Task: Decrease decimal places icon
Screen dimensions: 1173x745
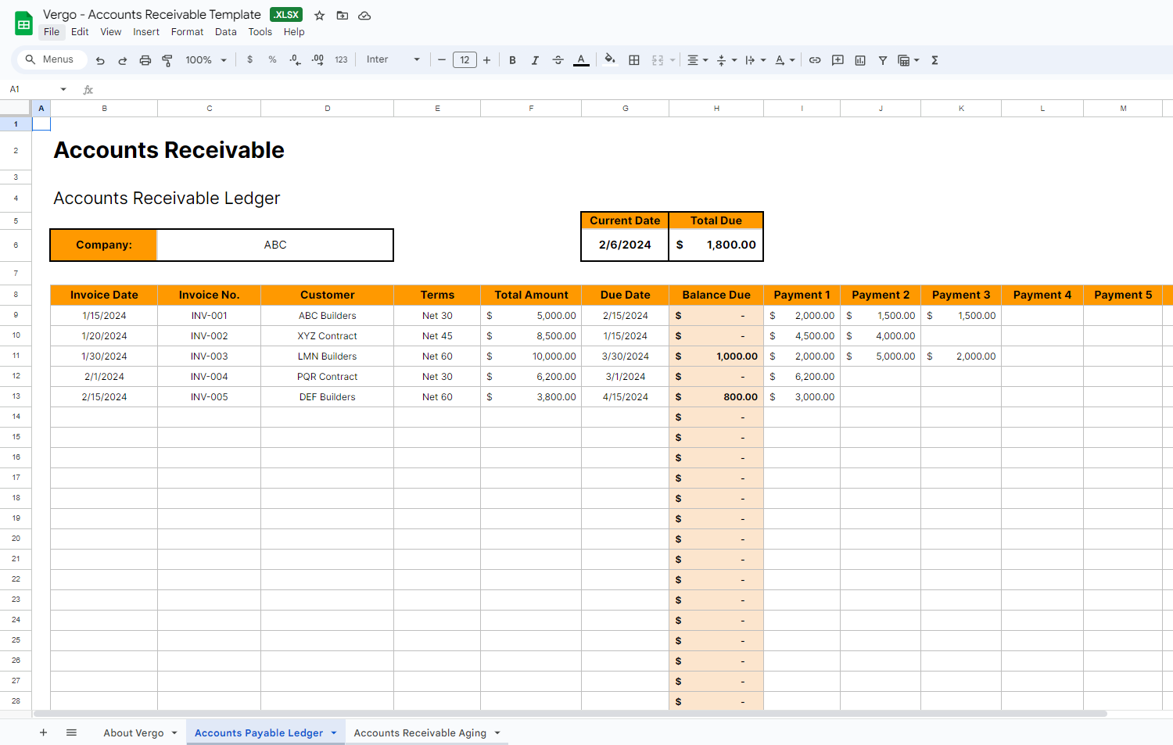Action: [295, 59]
